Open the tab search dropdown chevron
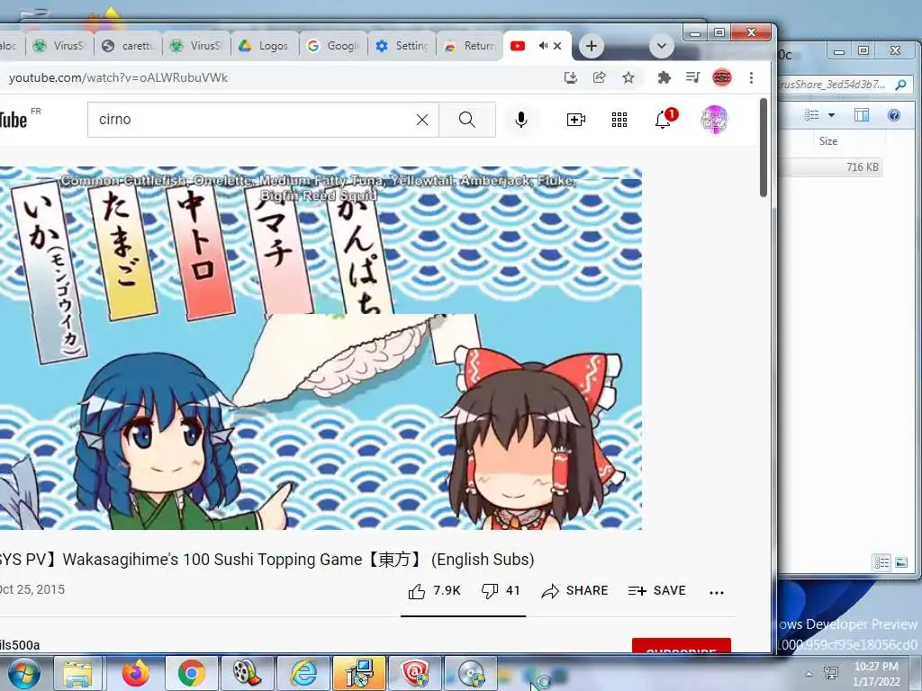This screenshot has width=922, height=691. point(662,46)
